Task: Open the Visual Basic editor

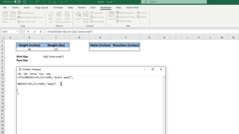Action: [x=5, y=17]
